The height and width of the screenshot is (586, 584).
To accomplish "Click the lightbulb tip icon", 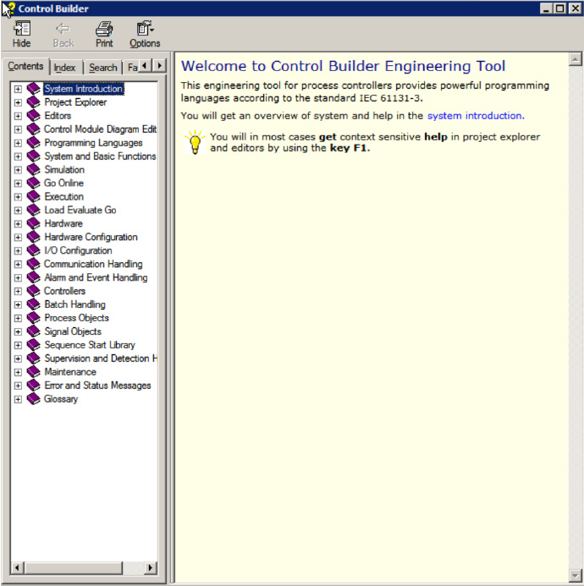I will click(x=195, y=142).
